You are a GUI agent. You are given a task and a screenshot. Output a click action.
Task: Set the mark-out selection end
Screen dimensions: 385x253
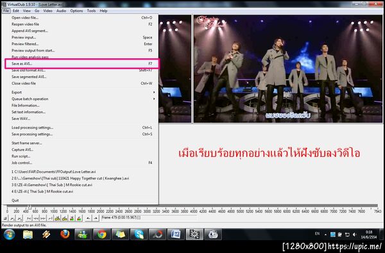[x=95, y=218]
